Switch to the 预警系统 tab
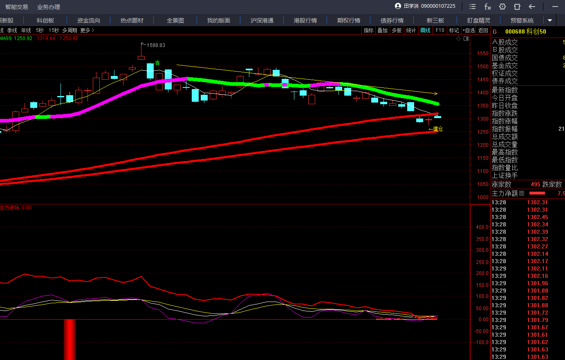The image size is (565, 360). [522, 20]
